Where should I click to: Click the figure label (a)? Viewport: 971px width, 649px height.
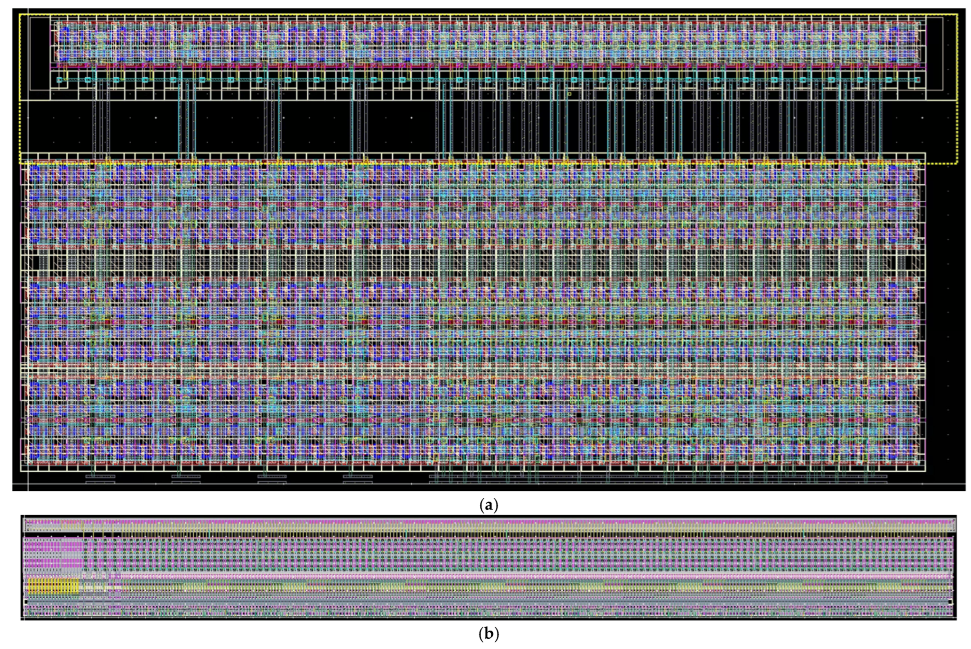(488, 505)
